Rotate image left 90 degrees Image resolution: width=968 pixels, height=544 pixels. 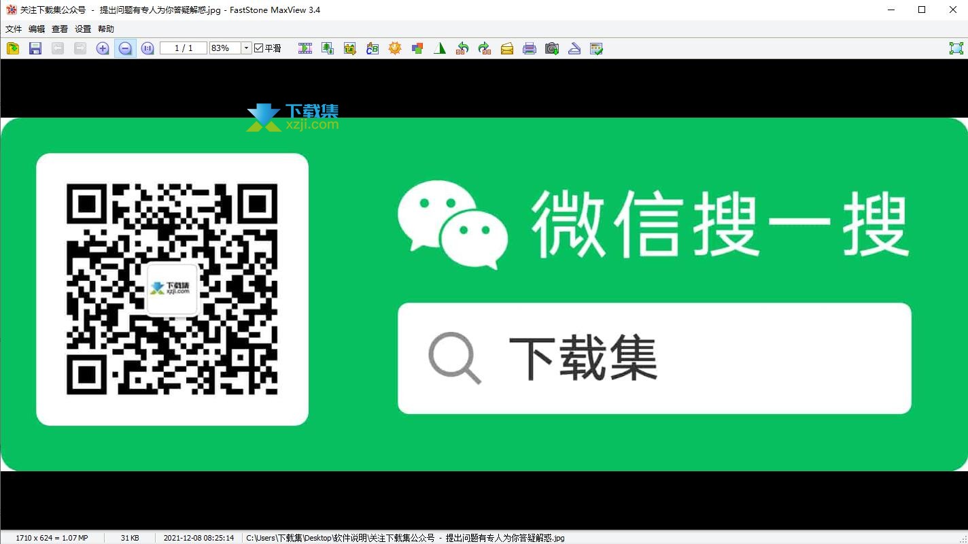462,48
